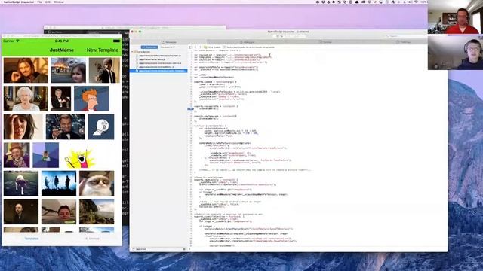Viewport: 483px width, 271px height.
Task: Click the Extra Scripts breadcrumb above code editor
Action: click(213, 47)
